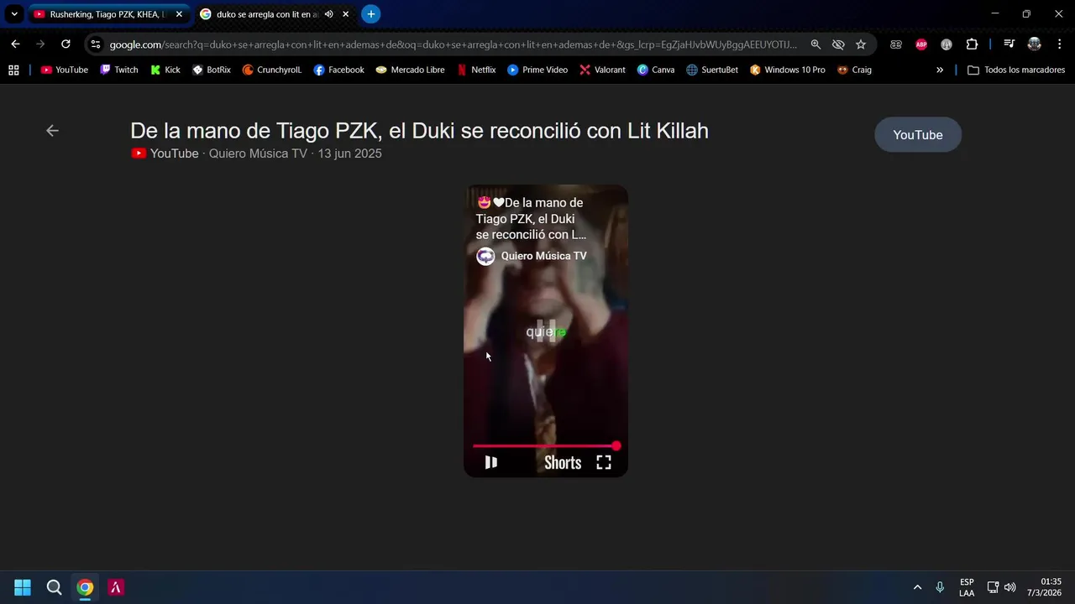Close the Rusherking, Tiago PZK tab
The height and width of the screenshot is (604, 1075).
click(x=179, y=14)
